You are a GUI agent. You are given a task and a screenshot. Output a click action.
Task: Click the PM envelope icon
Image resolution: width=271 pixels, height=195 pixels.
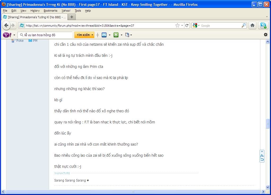[30, 40]
